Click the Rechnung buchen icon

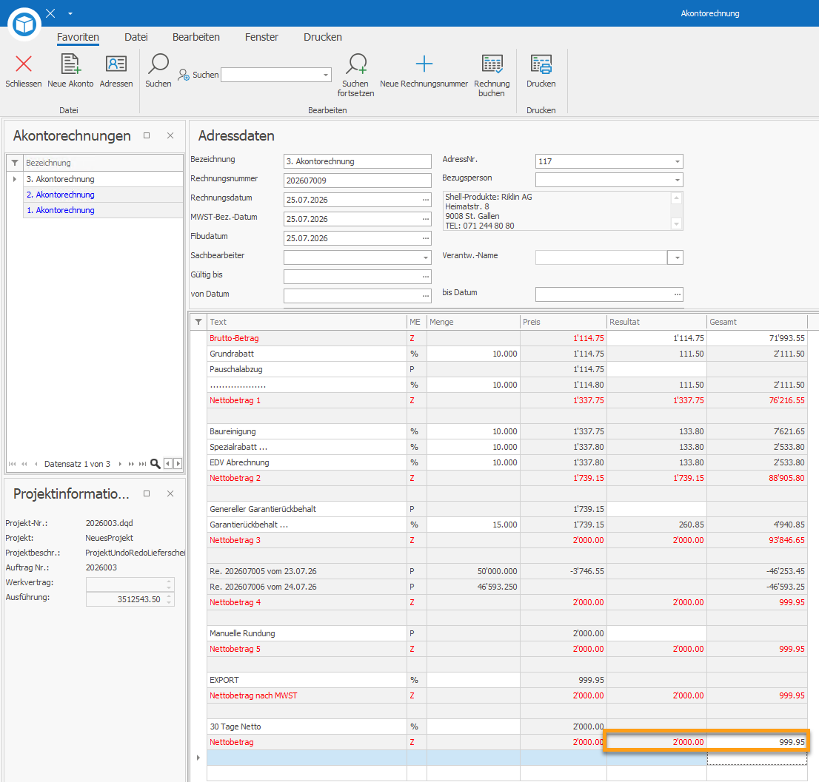pyautogui.click(x=492, y=64)
